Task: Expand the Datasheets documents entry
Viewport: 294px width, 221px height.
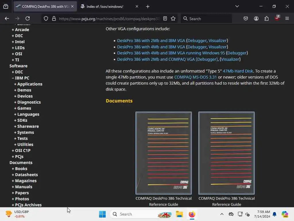Action: 25,175
